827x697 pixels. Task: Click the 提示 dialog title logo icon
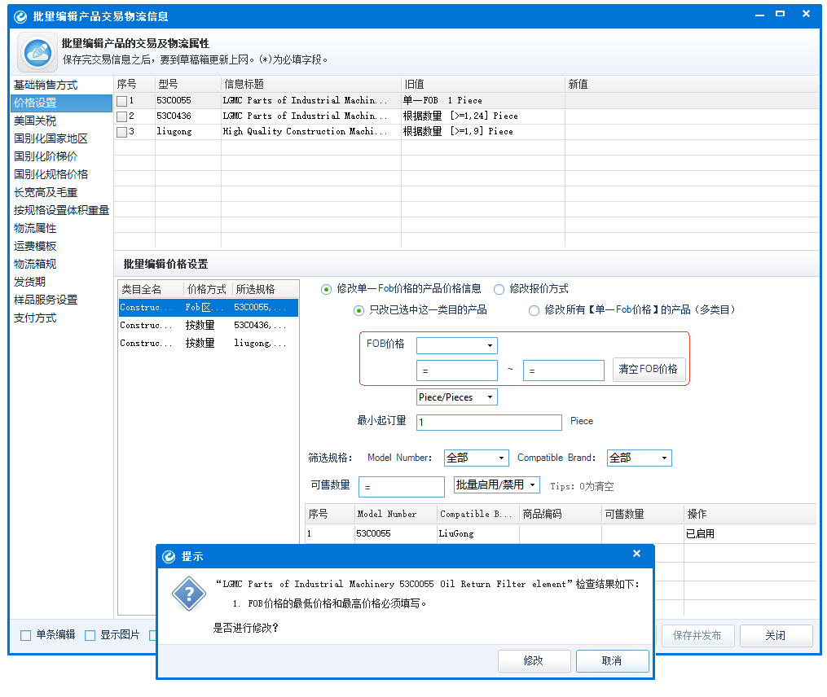169,557
